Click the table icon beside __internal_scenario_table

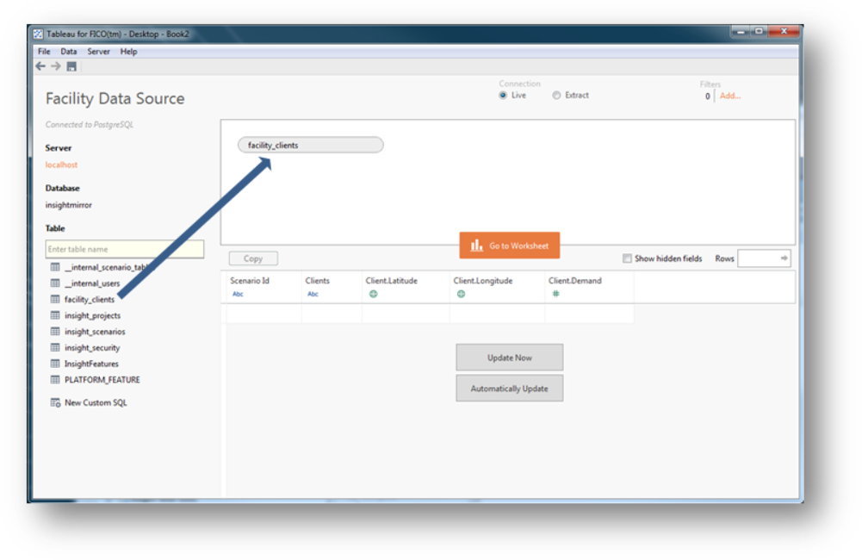tap(55, 267)
